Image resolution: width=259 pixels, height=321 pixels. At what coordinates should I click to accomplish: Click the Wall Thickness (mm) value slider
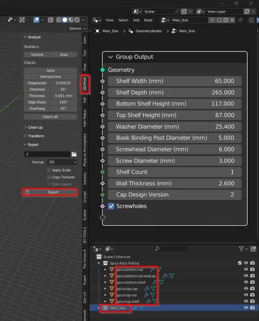coord(175,183)
